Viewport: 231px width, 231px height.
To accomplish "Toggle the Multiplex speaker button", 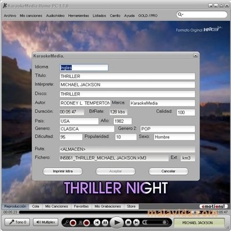I will tap(46, 222).
